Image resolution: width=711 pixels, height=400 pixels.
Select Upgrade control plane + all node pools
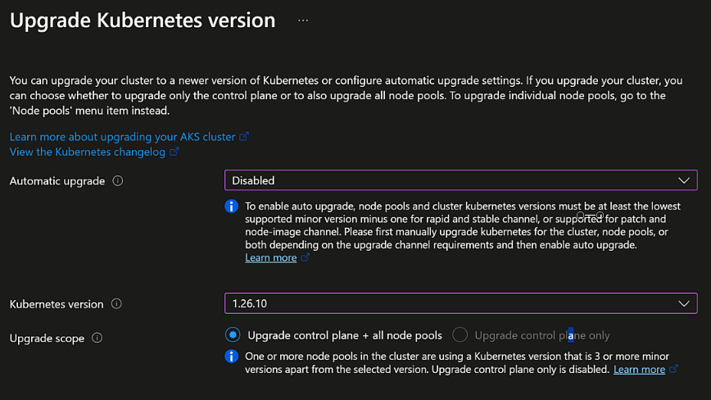coord(233,335)
